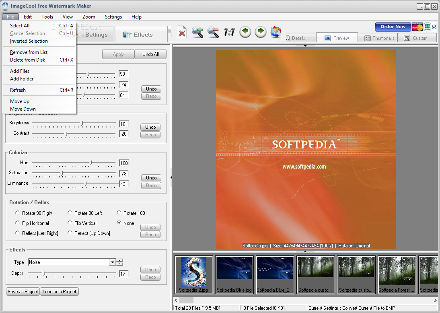Click the zoom in magnifier icon
Viewport: 440px width, 313px height.
click(197, 32)
